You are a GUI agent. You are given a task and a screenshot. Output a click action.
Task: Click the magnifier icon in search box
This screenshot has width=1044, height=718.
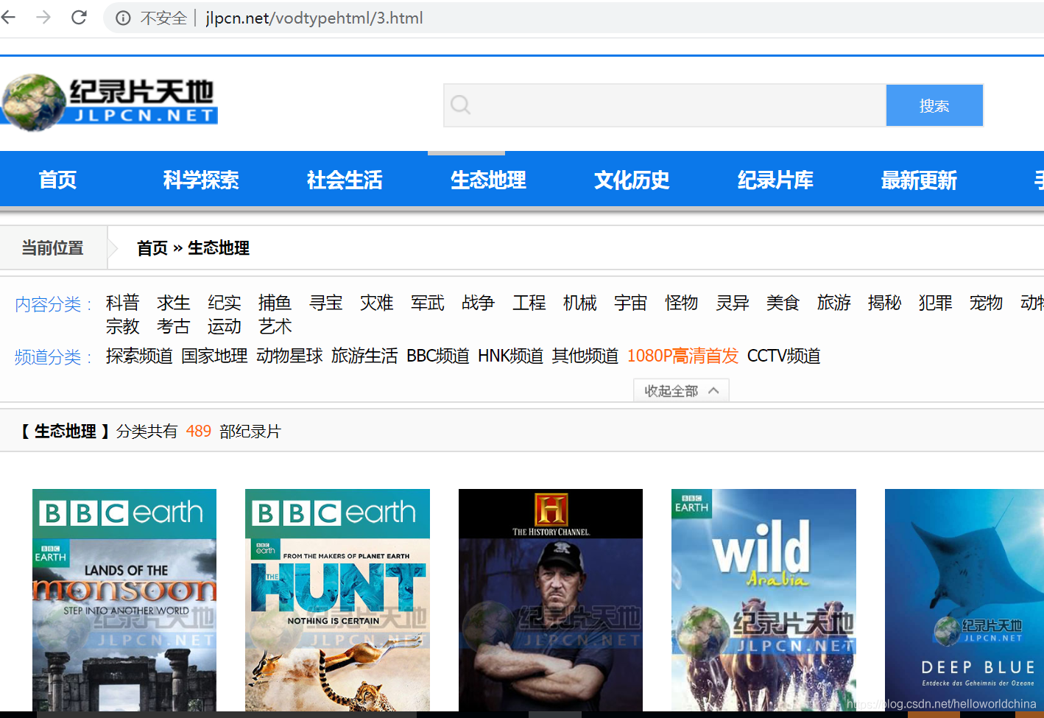[460, 105]
